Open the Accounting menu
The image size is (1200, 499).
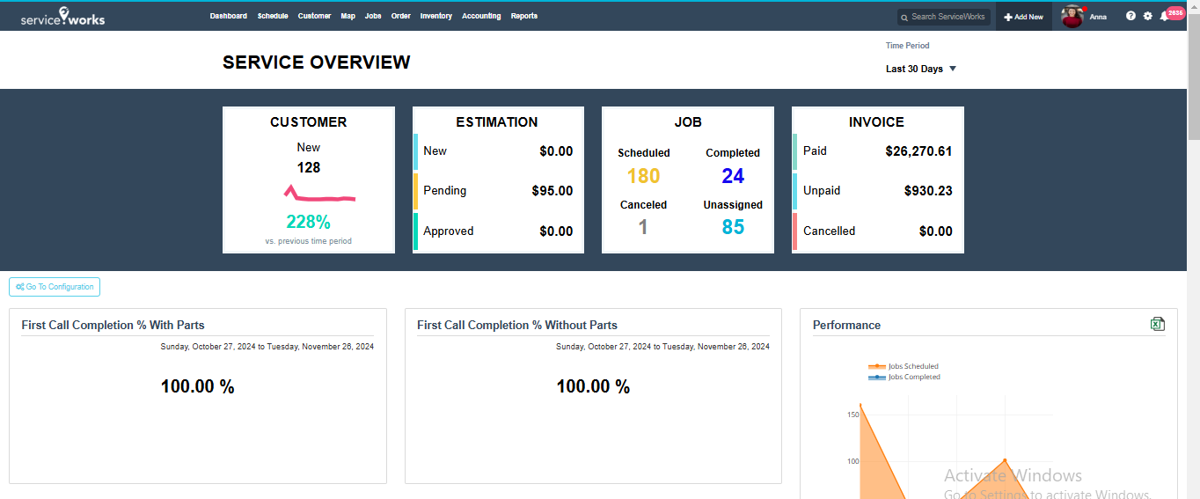coord(481,16)
